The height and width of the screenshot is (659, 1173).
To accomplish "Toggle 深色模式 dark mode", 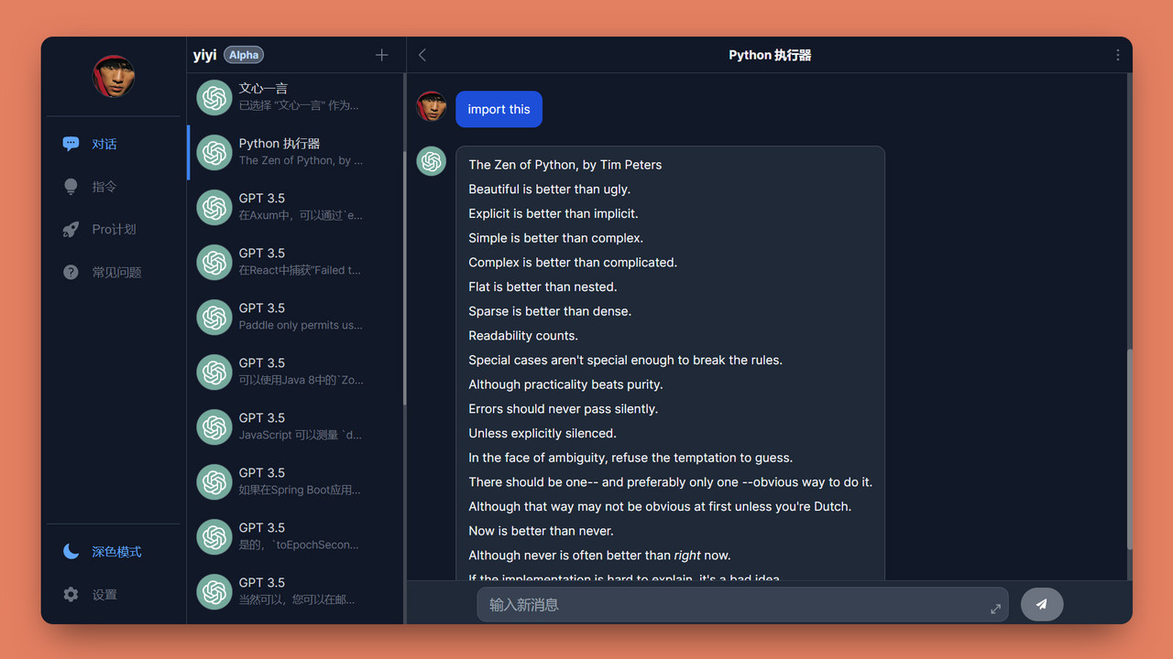I will pyautogui.click(x=114, y=552).
